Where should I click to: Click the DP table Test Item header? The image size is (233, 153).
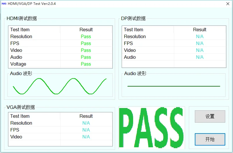coord(133,30)
